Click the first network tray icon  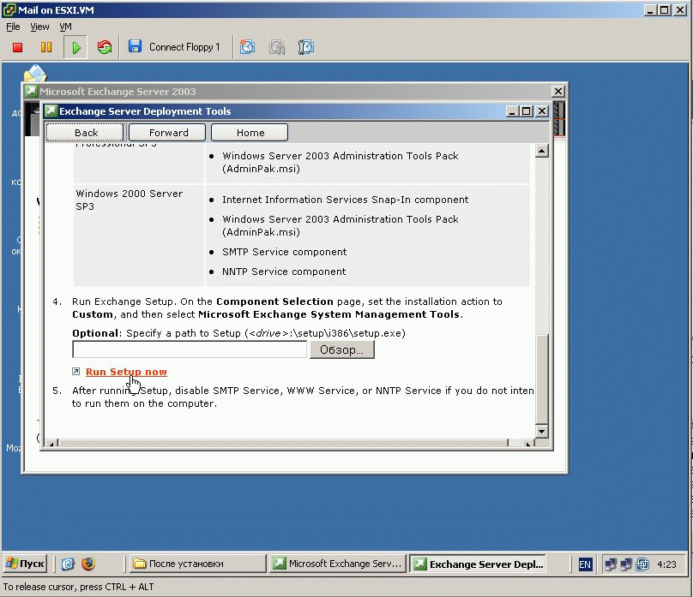[611, 564]
